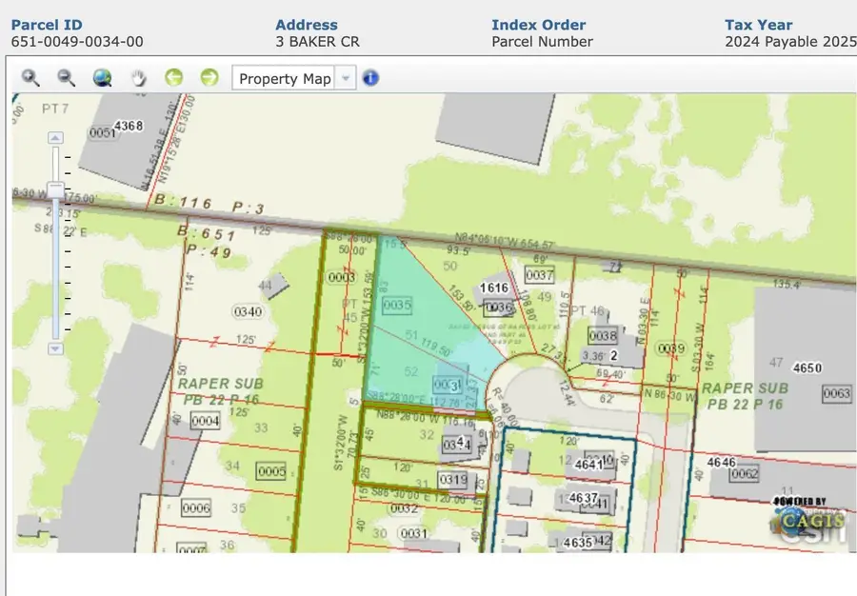Click parcel label 0063 on the right

tap(836, 393)
